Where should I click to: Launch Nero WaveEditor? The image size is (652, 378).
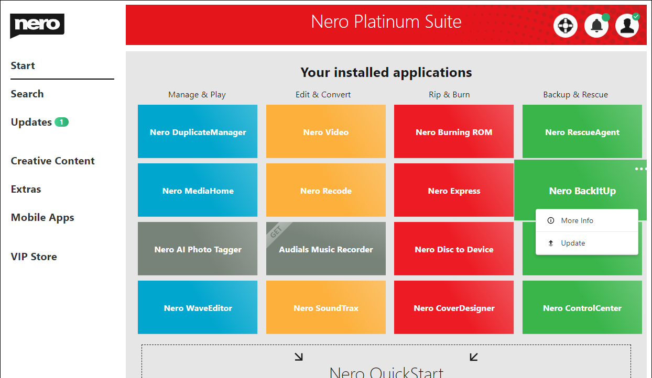198,307
